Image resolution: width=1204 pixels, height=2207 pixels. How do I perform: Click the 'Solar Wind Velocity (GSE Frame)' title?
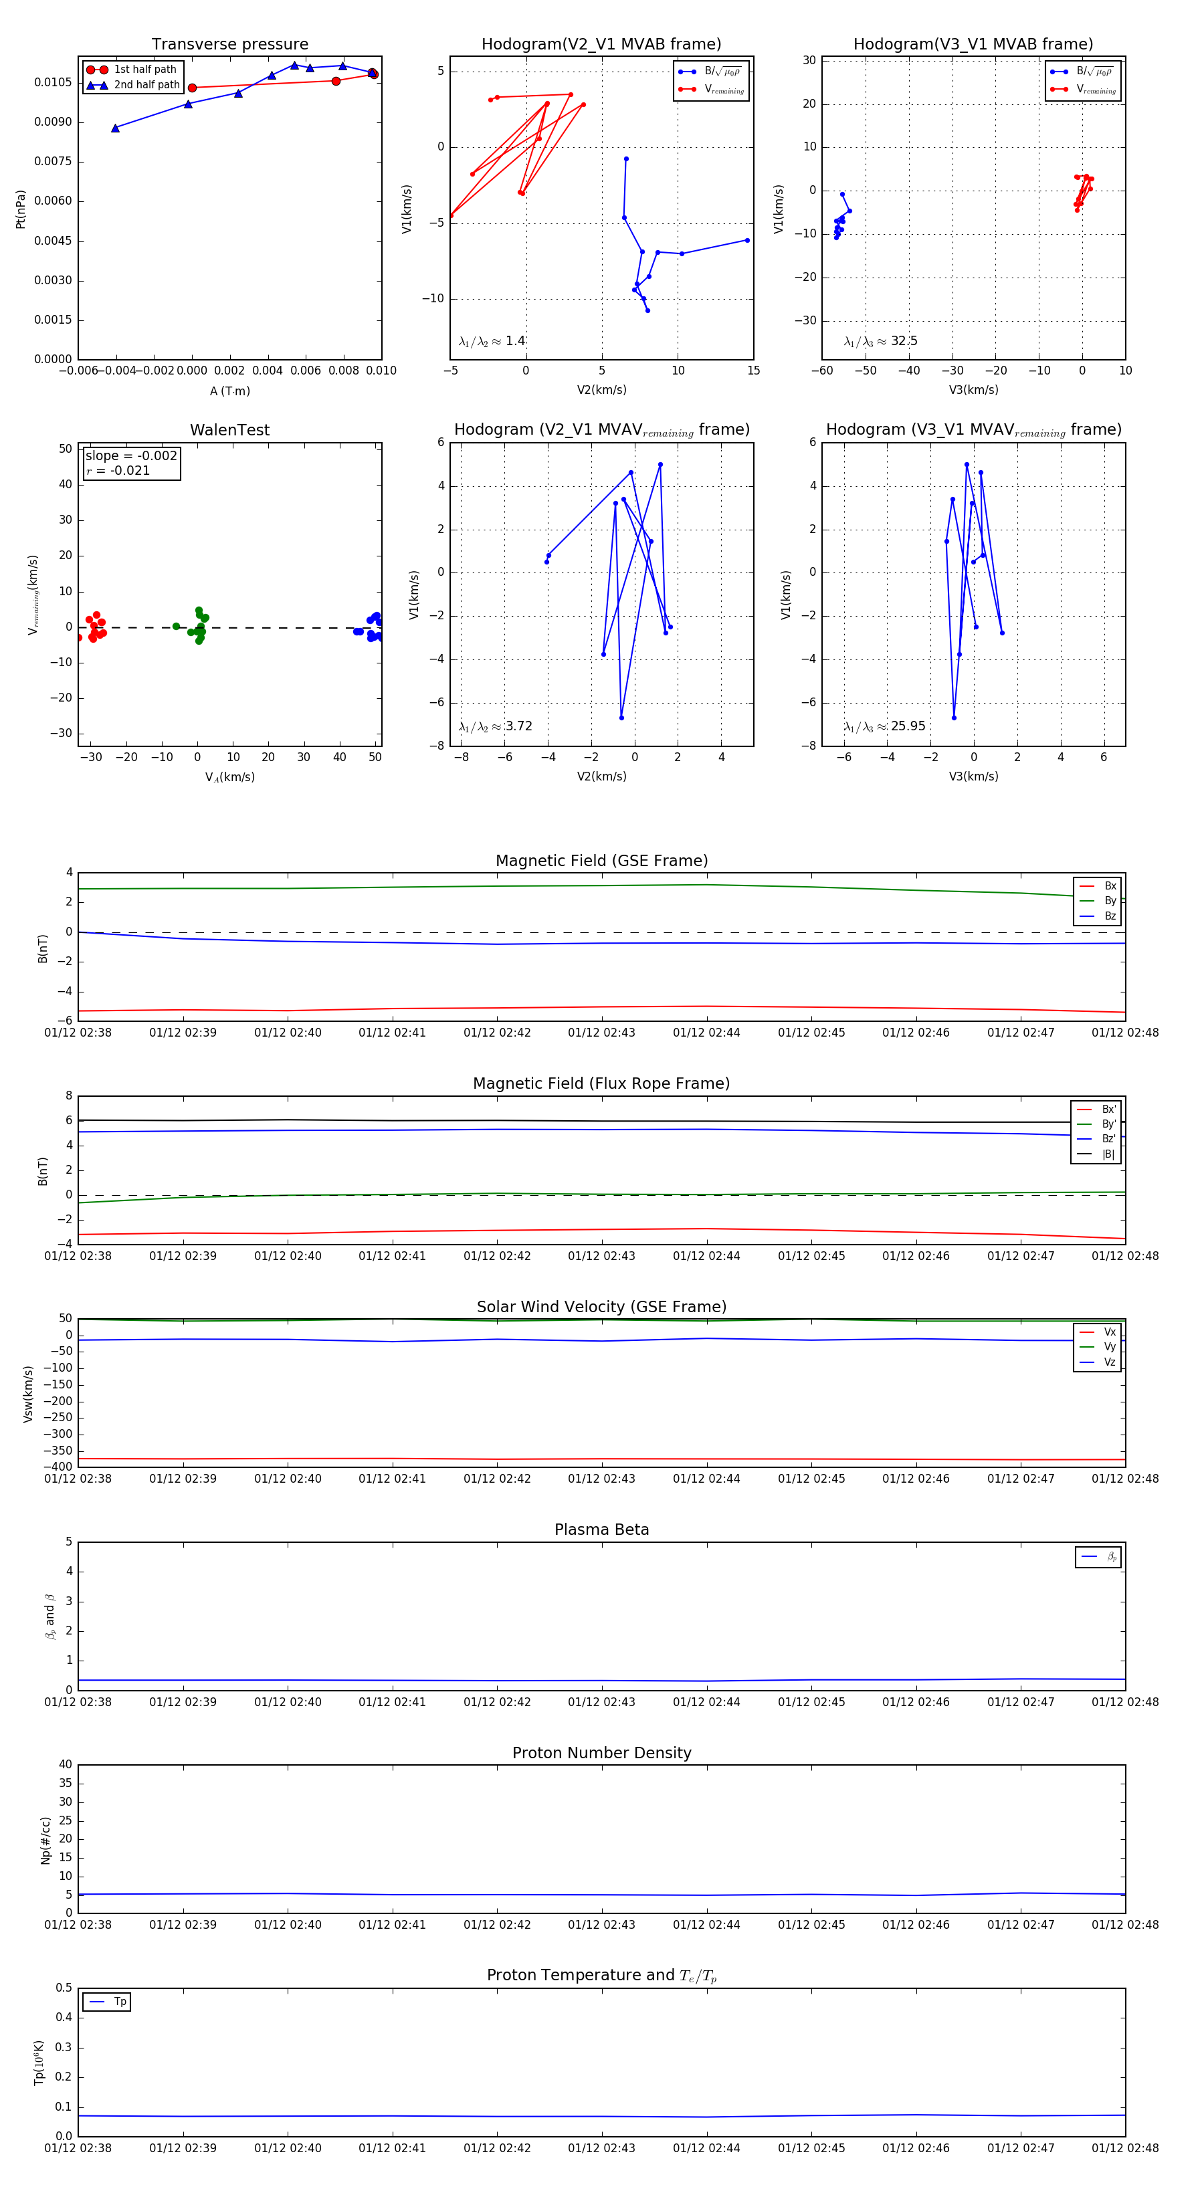[x=601, y=1307]
